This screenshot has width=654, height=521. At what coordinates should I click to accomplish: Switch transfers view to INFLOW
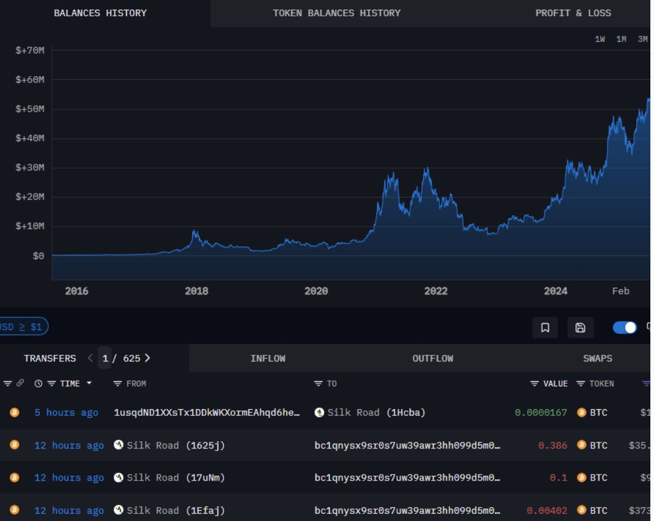[x=268, y=358]
